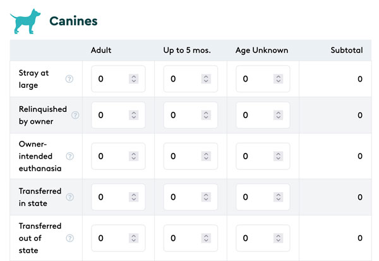Focus the Transferred out of state Adult input

(118, 238)
